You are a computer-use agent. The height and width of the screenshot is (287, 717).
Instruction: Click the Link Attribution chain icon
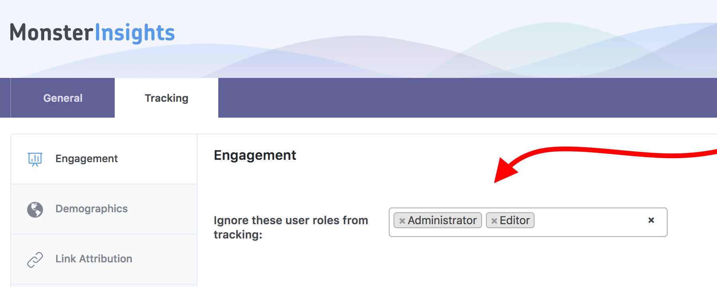(35, 260)
